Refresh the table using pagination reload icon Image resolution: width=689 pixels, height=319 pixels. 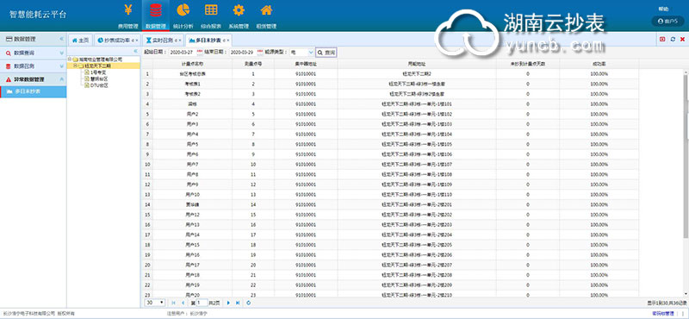point(249,303)
